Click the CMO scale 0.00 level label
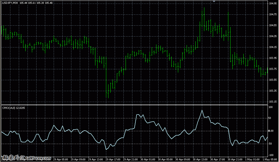The height and width of the screenshot is (162, 279). click(271, 131)
